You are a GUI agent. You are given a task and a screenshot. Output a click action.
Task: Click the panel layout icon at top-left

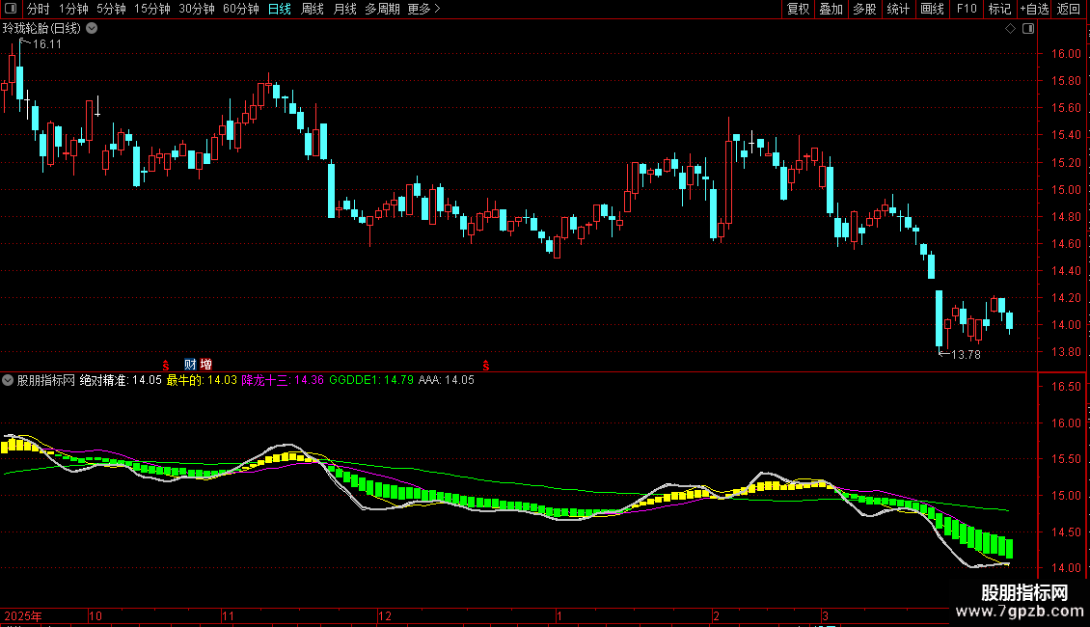coord(11,9)
